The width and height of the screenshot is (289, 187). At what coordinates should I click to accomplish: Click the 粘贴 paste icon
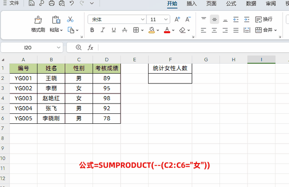point(56,20)
